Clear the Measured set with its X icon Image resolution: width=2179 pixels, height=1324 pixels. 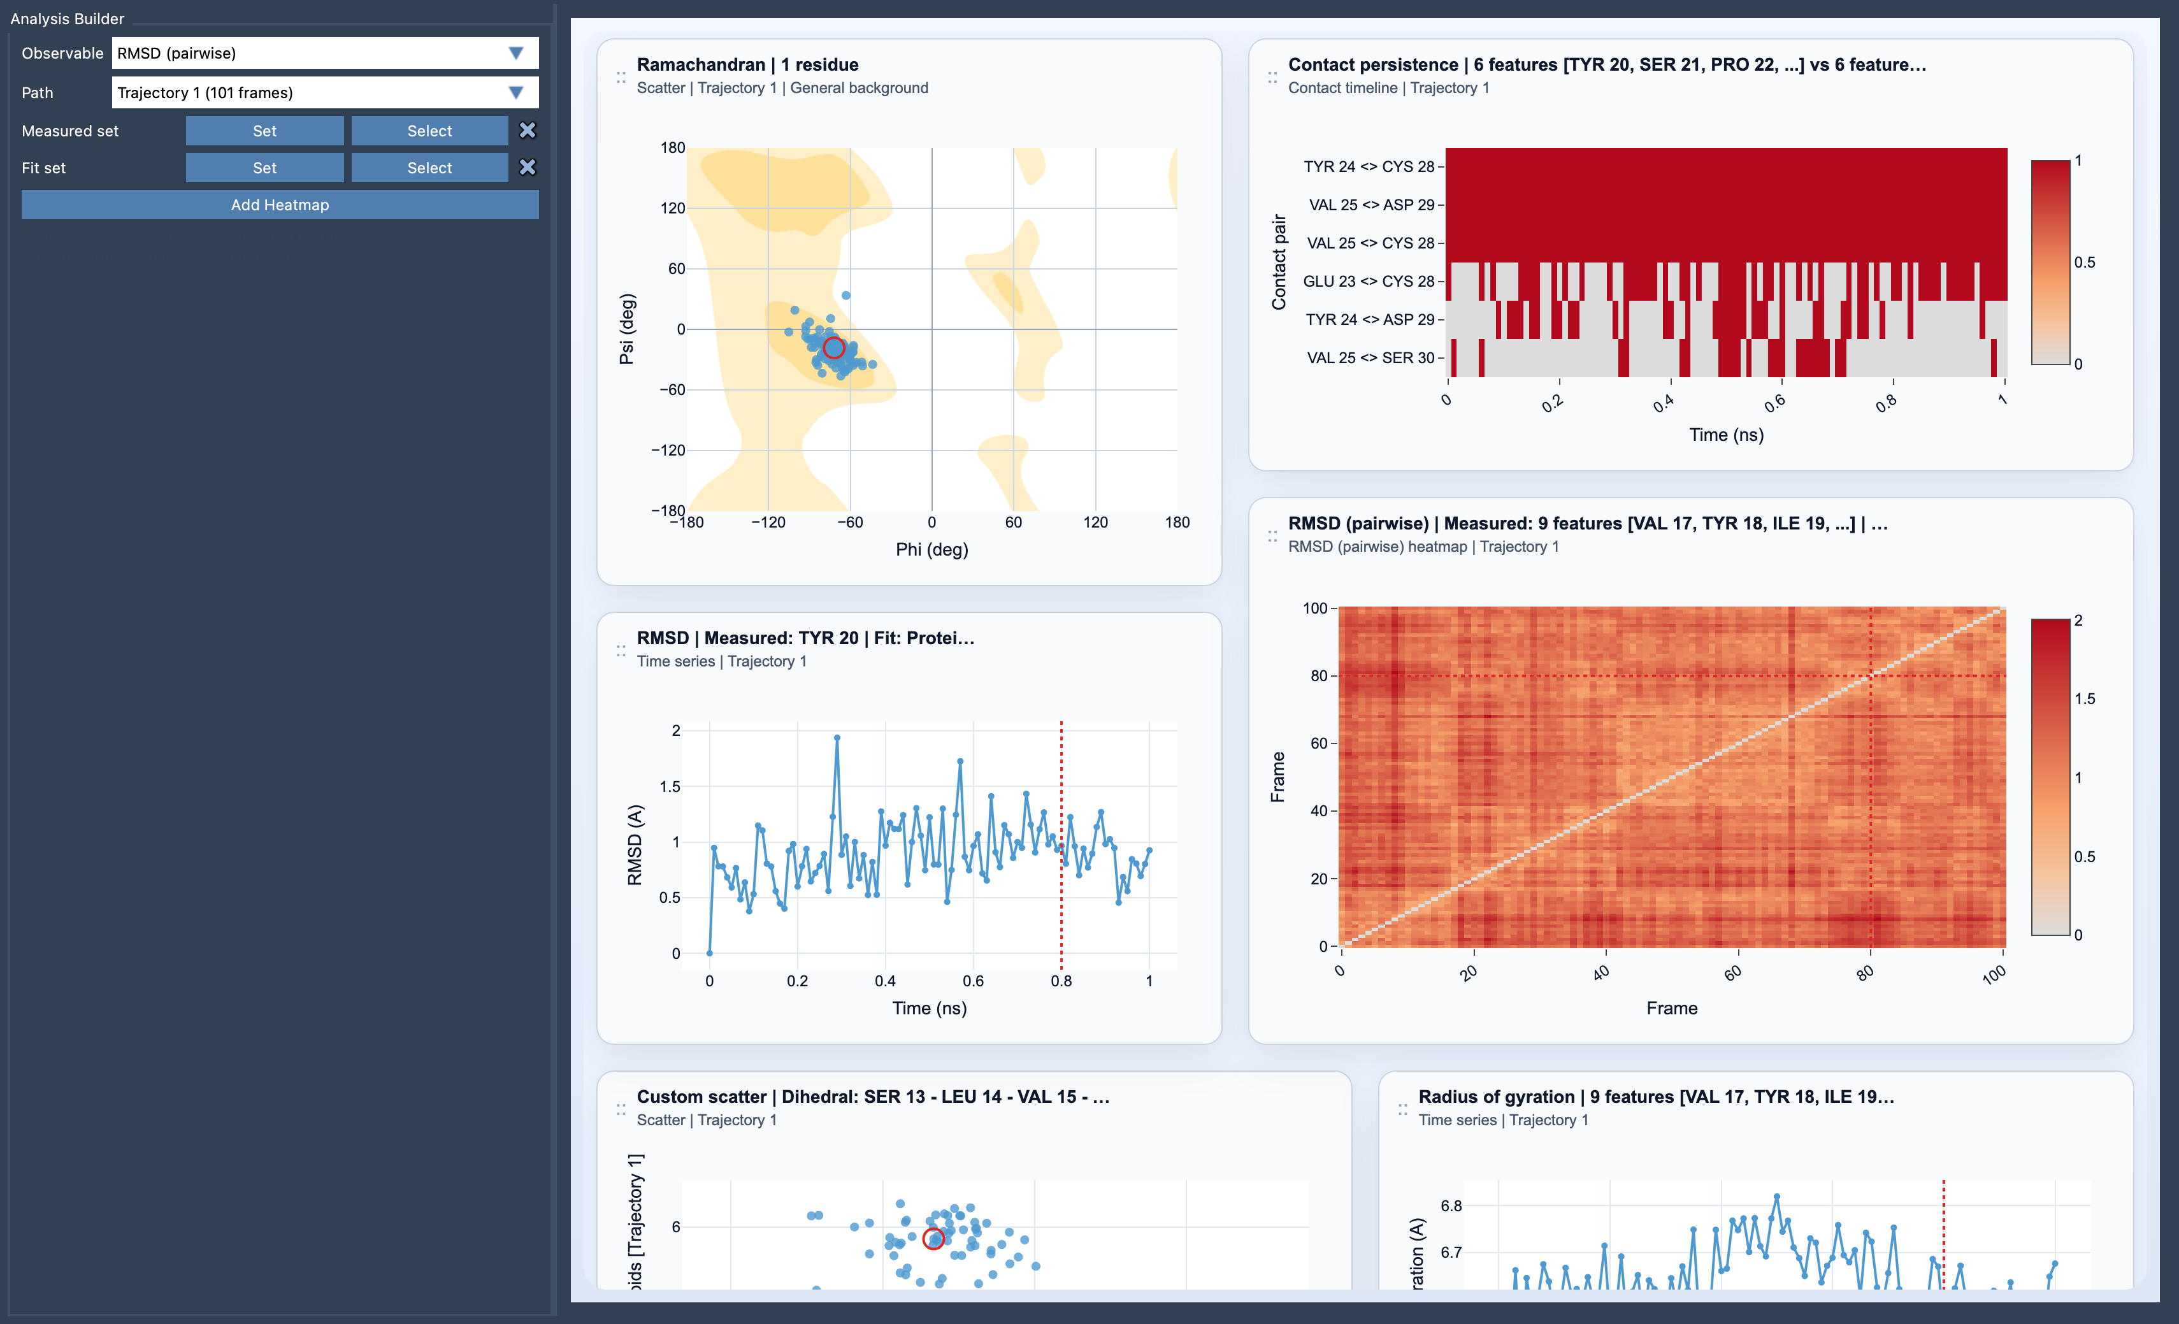click(528, 130)
